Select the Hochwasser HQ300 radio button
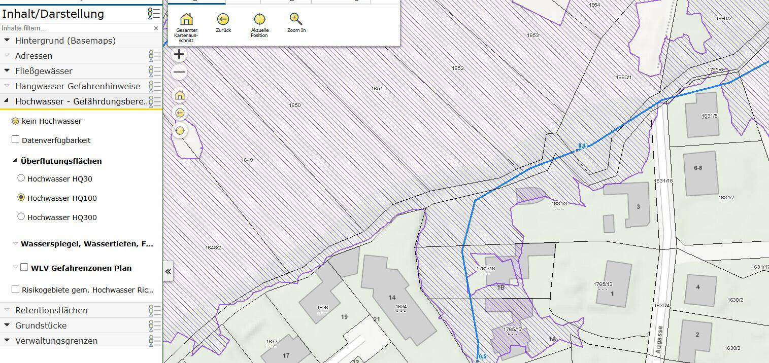This screenshot has height=363, width=769. (x=21, y=216)
